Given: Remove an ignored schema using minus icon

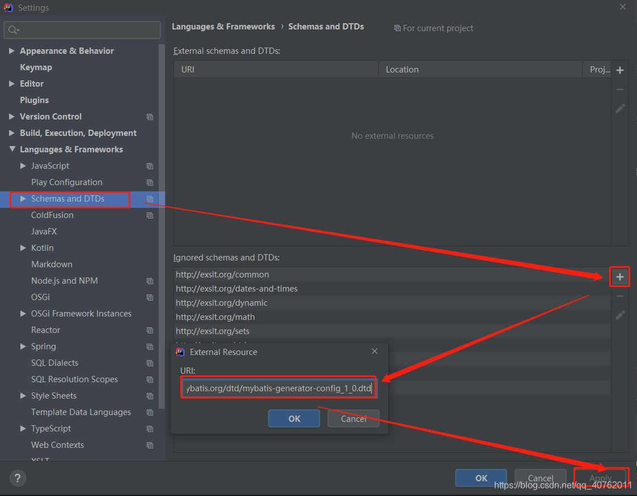Looking at the screenshot, I should (x=619, y=295).
